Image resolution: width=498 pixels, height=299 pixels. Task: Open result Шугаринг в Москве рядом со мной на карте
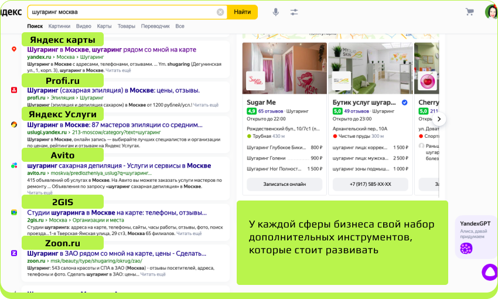click(x=111, y=50)
